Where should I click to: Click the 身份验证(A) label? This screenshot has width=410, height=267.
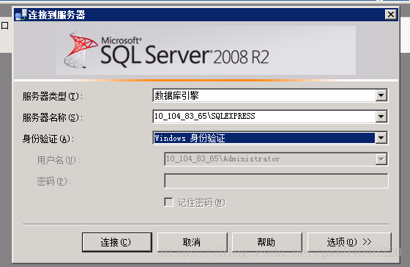tap(48, 139)
